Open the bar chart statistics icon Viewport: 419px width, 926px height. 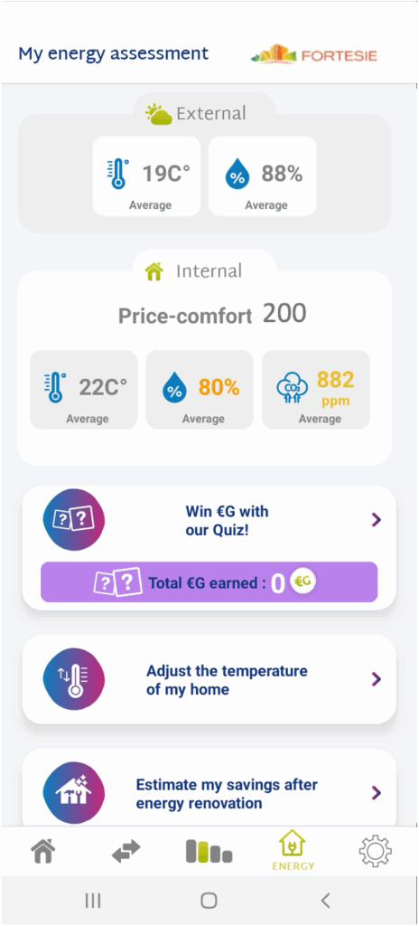[209, 852]
